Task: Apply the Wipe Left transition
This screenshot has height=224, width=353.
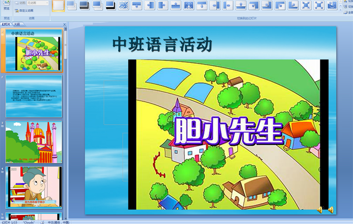Action: [150, 5]
